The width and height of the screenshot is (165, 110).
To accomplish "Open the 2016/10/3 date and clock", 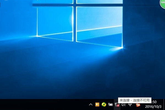I will (x=153, y=105).
